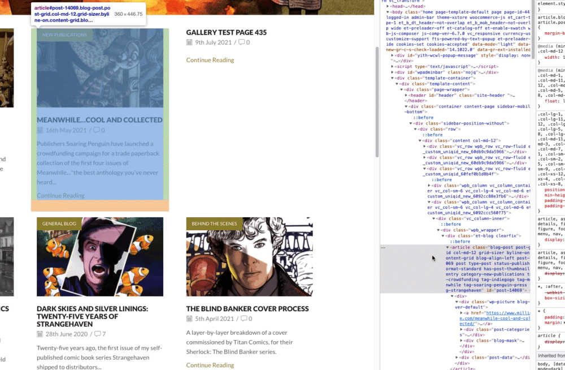Click the Behind The Scenes category label
This screenshot has height=370, width=565.
214,223
